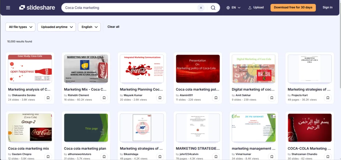Click the magnifier search icon
This screenshot has height=160, width=341.
click(213, 8)
